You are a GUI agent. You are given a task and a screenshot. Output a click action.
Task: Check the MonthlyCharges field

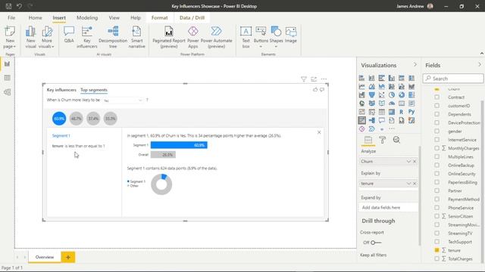(x=436, y=148)
